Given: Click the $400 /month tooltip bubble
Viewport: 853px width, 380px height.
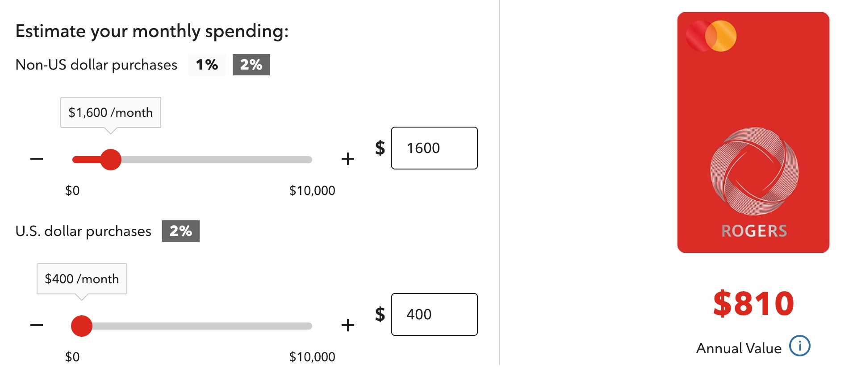Looking at the screenshot, I should pos(81,278).
